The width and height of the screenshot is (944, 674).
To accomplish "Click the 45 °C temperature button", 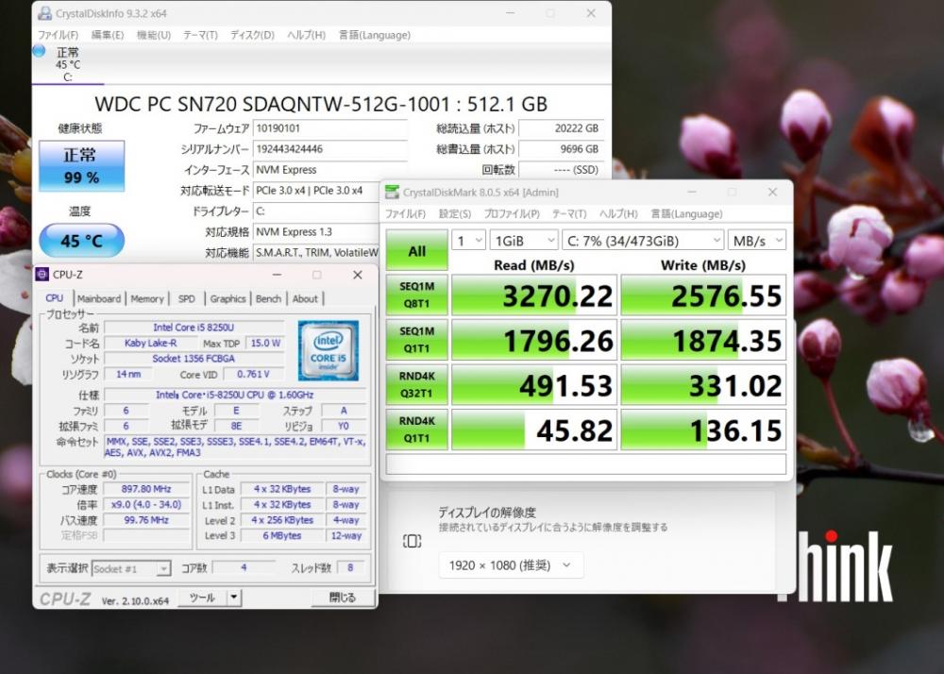I will coord(81,240).
